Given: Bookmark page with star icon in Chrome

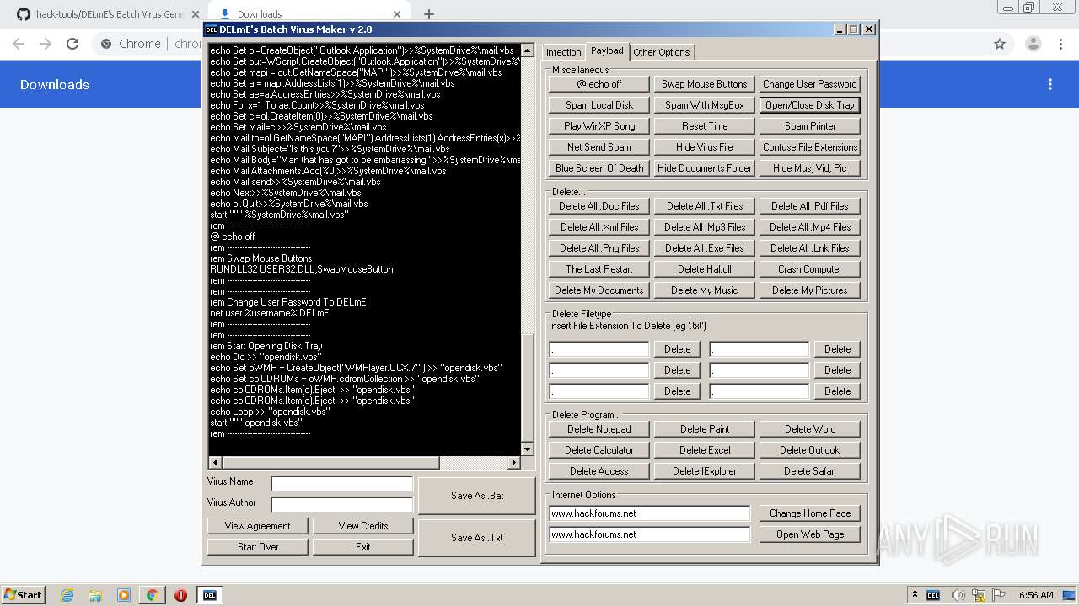Looking at the screenshot, I should 1000,44.
